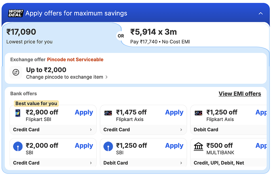The height and width of the screenshot is (179, 273).
Task: Click the exchange arrows icon
Action: point(16,72)
